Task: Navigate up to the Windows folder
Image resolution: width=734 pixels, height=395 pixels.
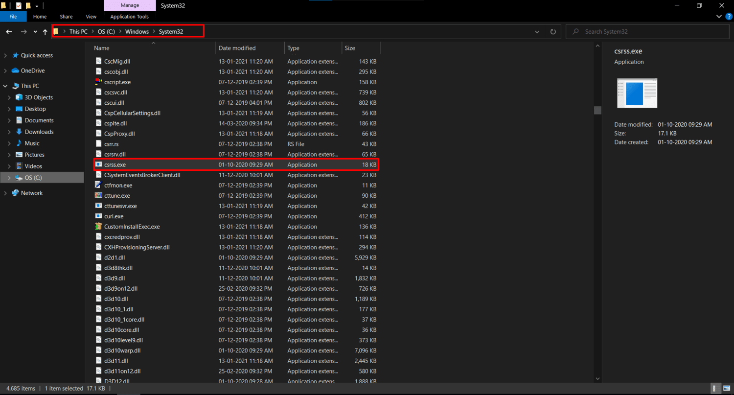Action: (45, 31)
